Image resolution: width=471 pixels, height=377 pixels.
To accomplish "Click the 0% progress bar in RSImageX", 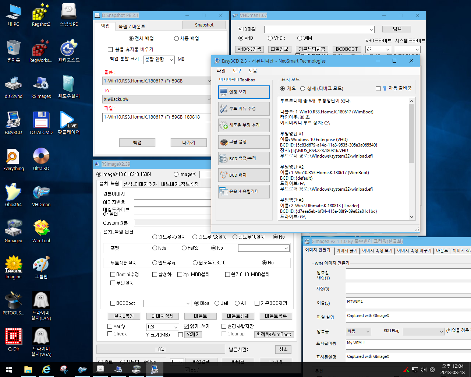I will click(x=161, y=349).
